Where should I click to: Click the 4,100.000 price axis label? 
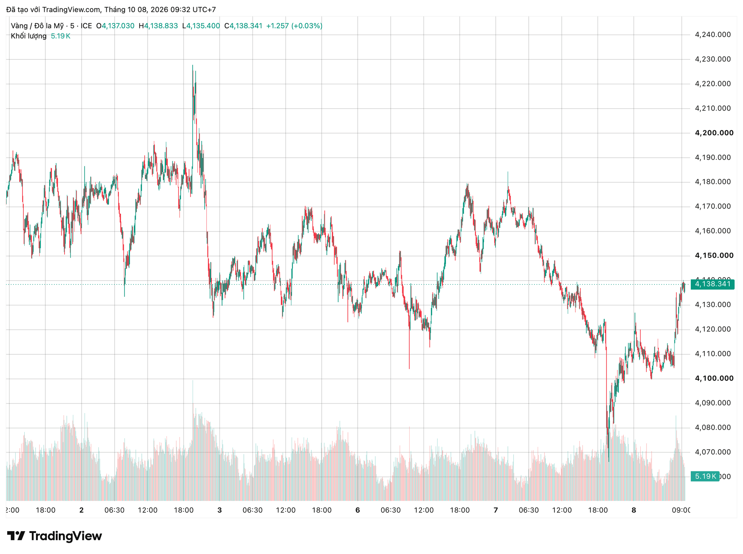(x=714, y=378)
